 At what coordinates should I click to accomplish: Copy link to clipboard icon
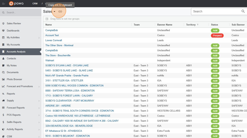coord(60,12)
